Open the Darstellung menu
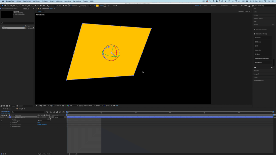Image resolution: width=276 pixels, height=155 pixels. click(77, 1)
